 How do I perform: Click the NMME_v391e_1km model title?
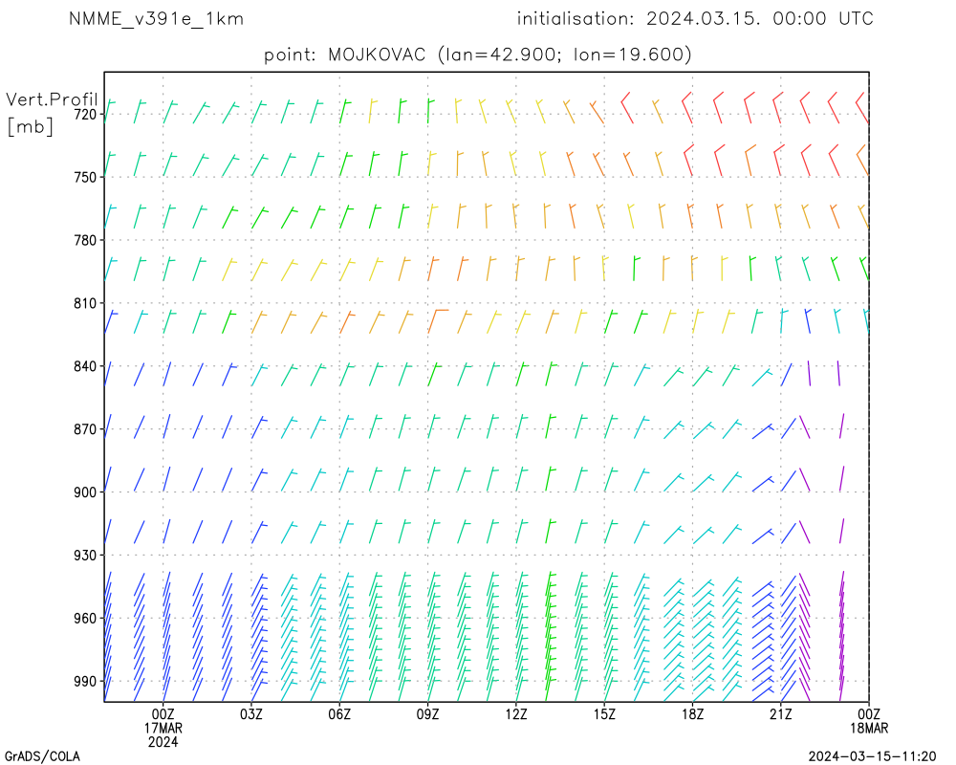click(156, 19)
